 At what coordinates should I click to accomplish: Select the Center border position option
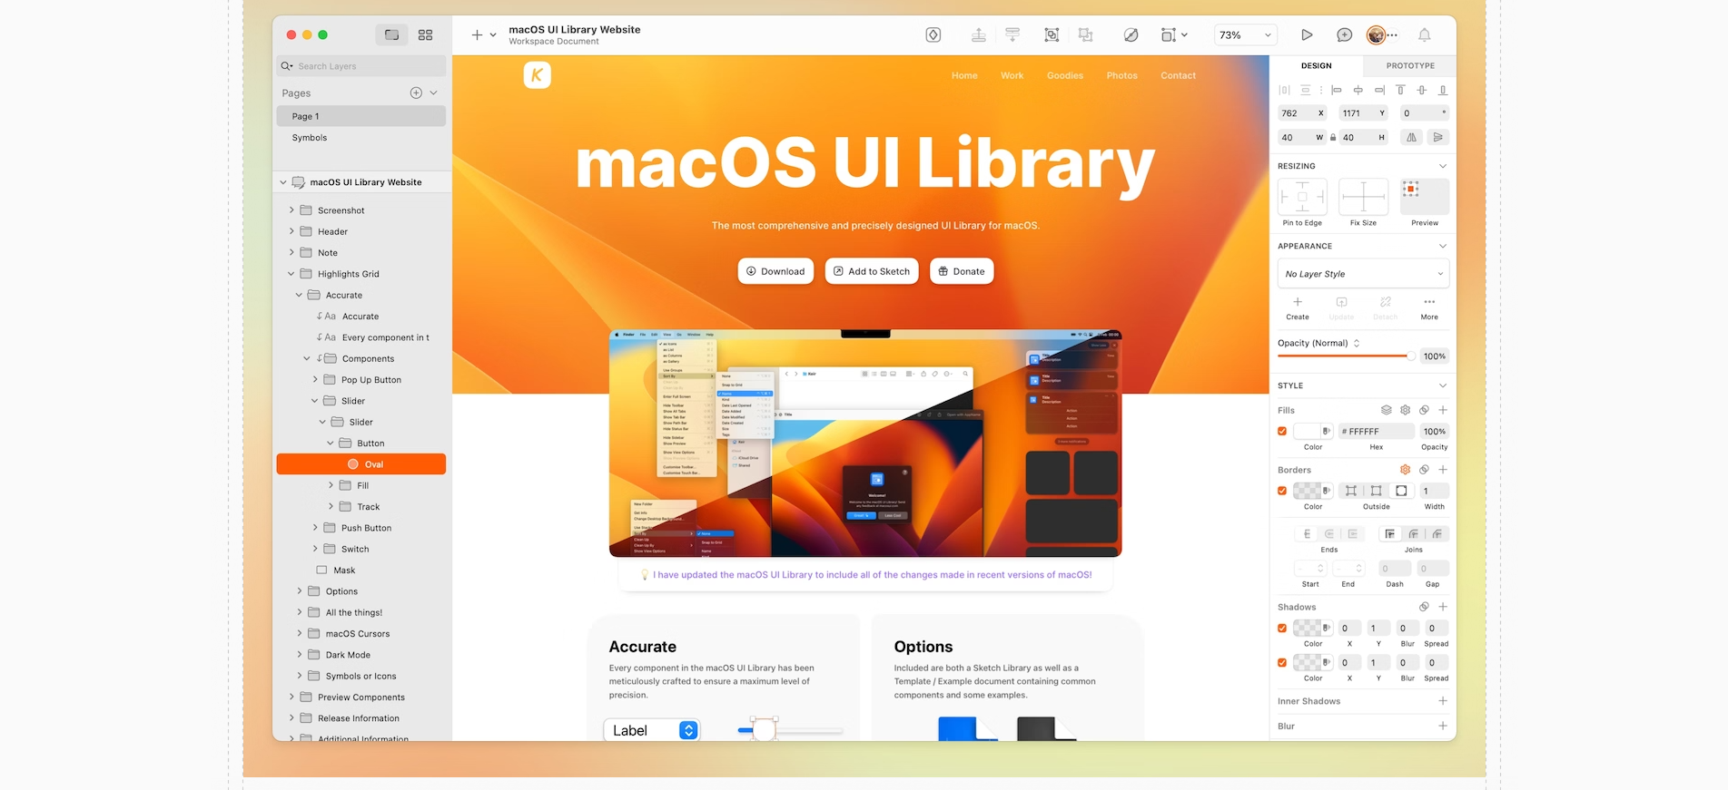pos(1376,491)
